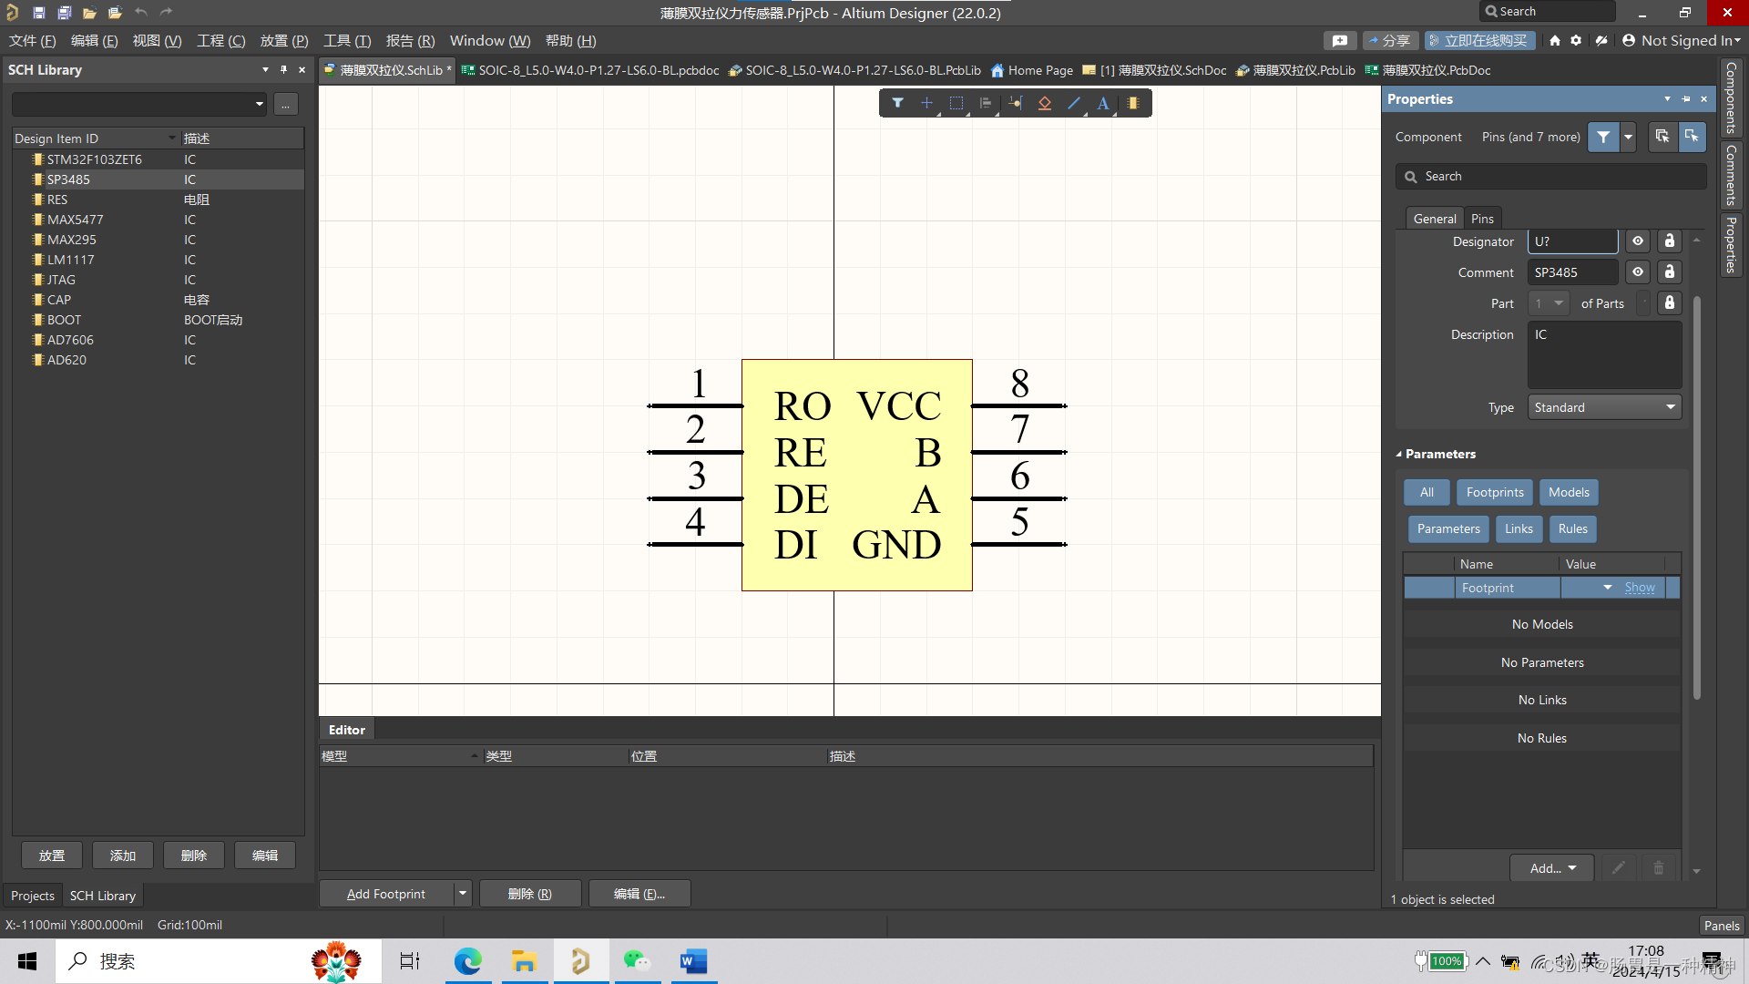
Task: Click the rectangular area selection tool
Action: coord(956,103)
